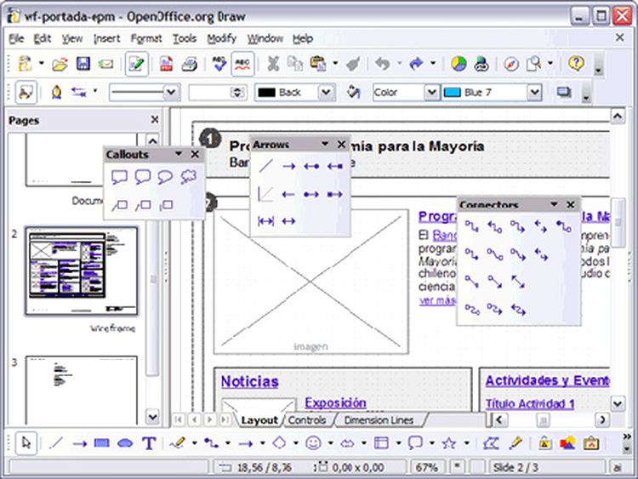Select the dimension line arrow in Arrows
This screenshot has width=638, height=479.
265,221
